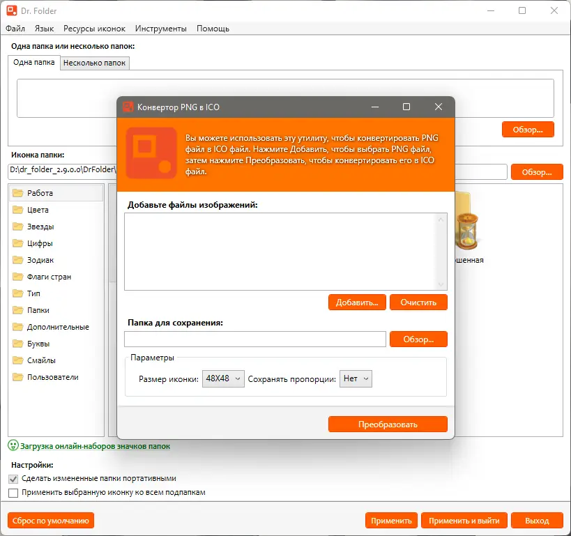This screenshot has width=571, height=536.
Task: Open the Инструменты menu
Action: (x=160, y=29)
